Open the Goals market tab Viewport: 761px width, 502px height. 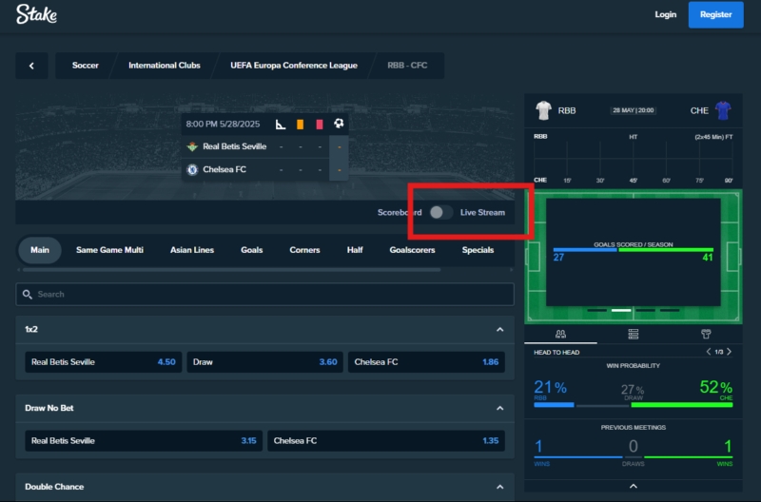point(252,250)
